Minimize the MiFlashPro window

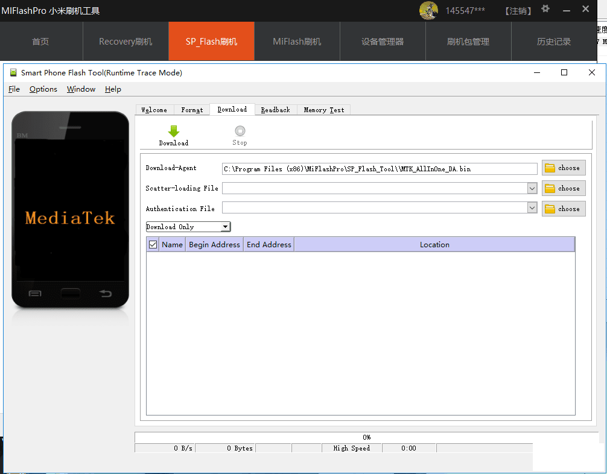pos(567,10)
